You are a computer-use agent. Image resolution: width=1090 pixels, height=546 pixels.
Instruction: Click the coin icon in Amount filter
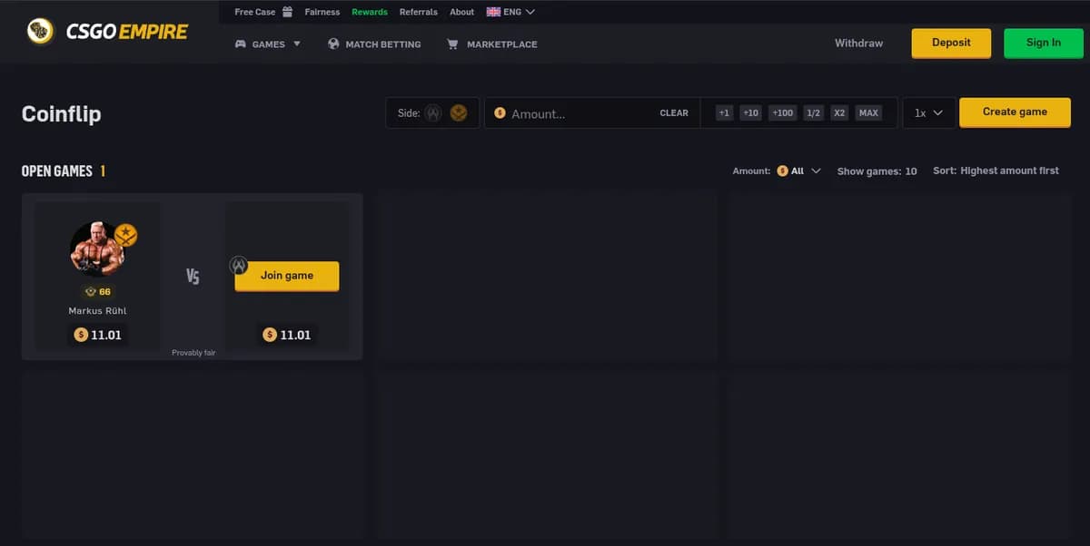pyautogui.click(x=782, y=171)
